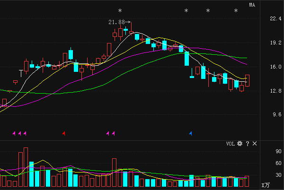Select the asterisk marker above the 21.88 peak
This screenshot has height=190, width=284.
(x=120, y=11)
